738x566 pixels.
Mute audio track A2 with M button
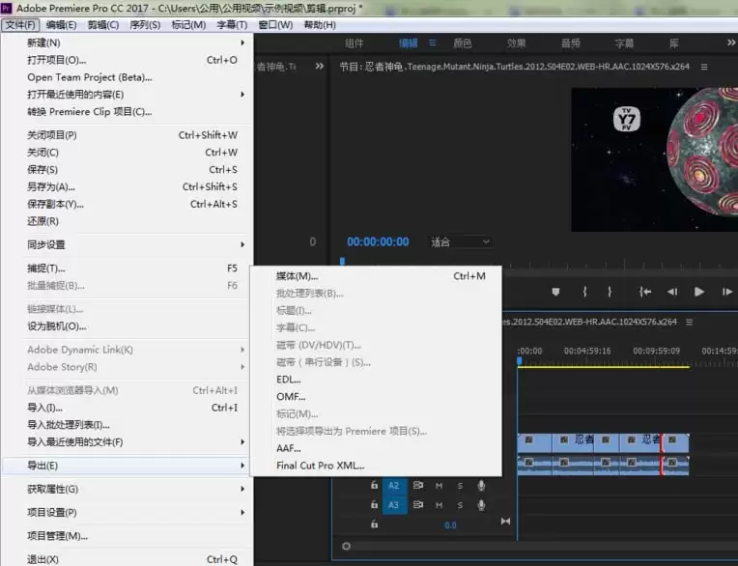(x=439, y=486)
